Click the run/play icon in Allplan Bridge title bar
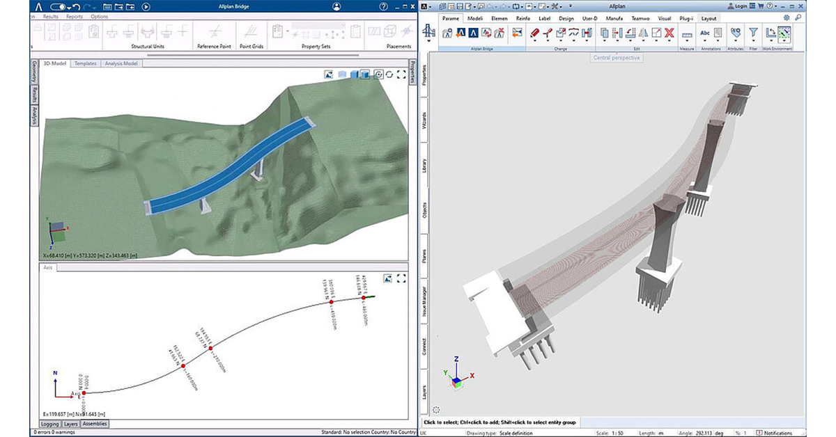This screenshot has width=836, height=437. 146,7
